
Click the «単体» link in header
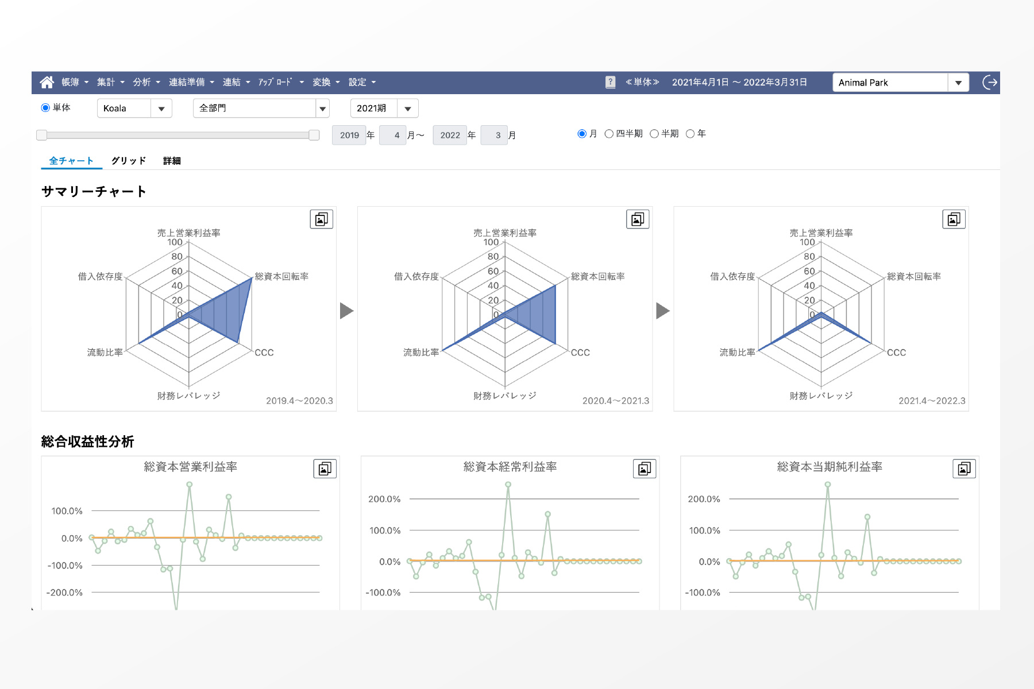click(x=642, y=82)
